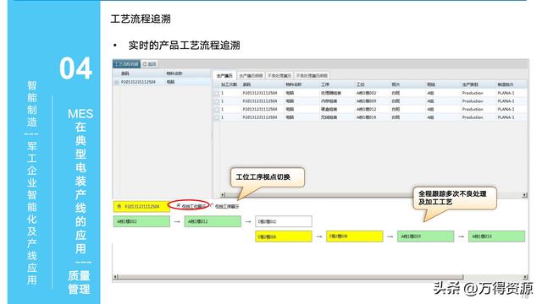
Task: Select the green A栋1楼012 station node
Action: (x=213, y=221)
